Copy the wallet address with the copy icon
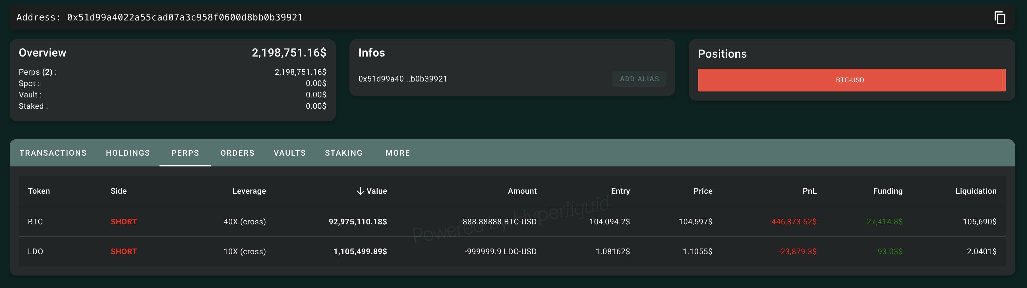 tap(999, 18)
